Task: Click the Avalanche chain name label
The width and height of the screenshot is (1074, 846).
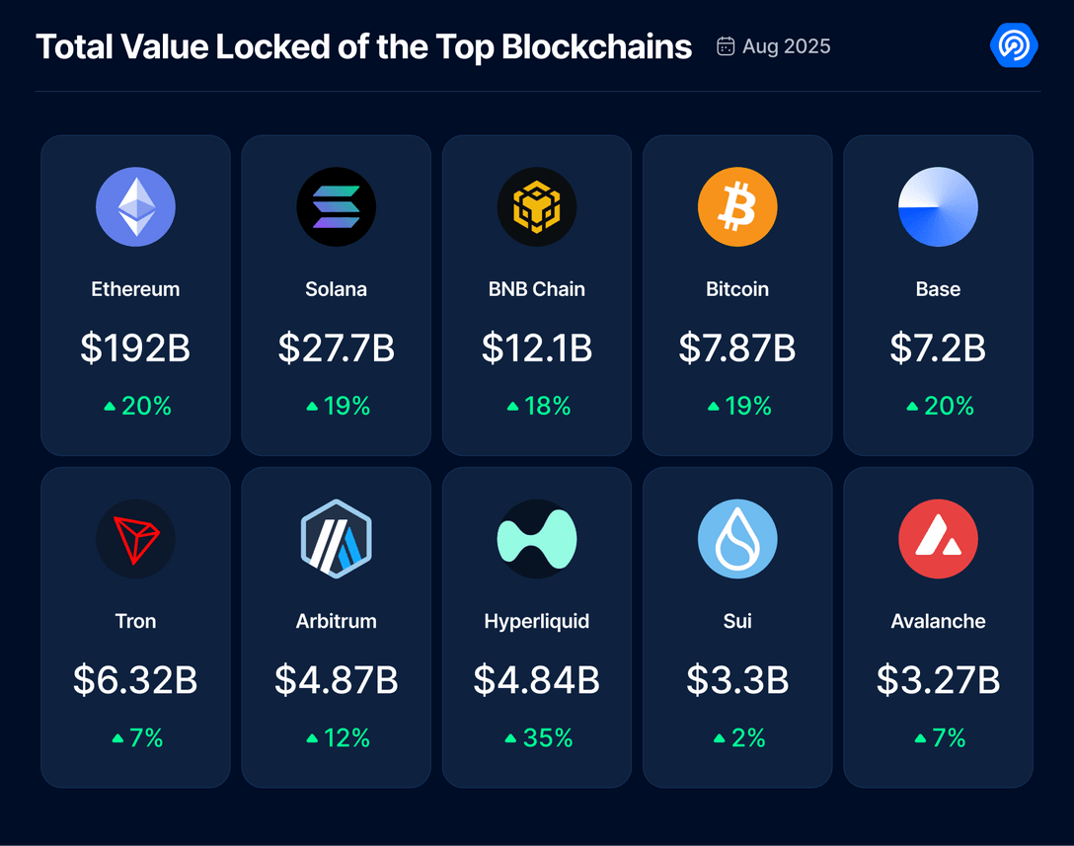Action: pos(938,621)
